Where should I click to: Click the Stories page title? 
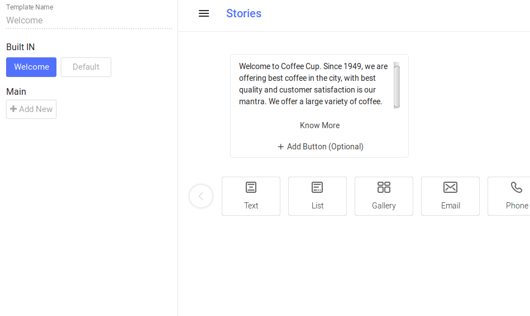click(243, 13)
